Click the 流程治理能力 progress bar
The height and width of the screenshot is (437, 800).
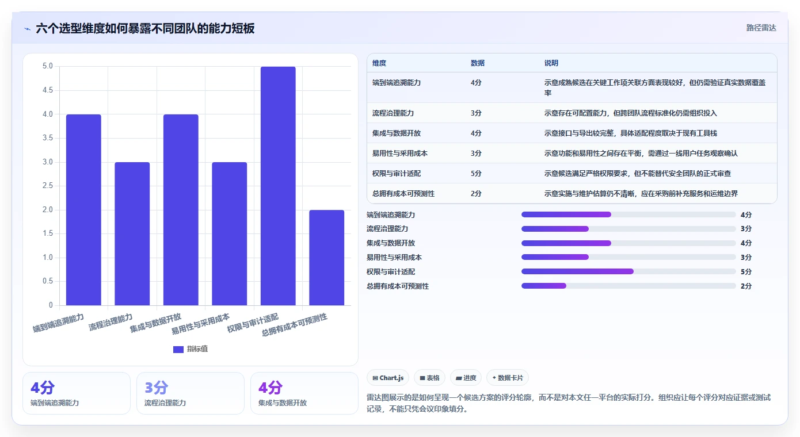(628, 229)
